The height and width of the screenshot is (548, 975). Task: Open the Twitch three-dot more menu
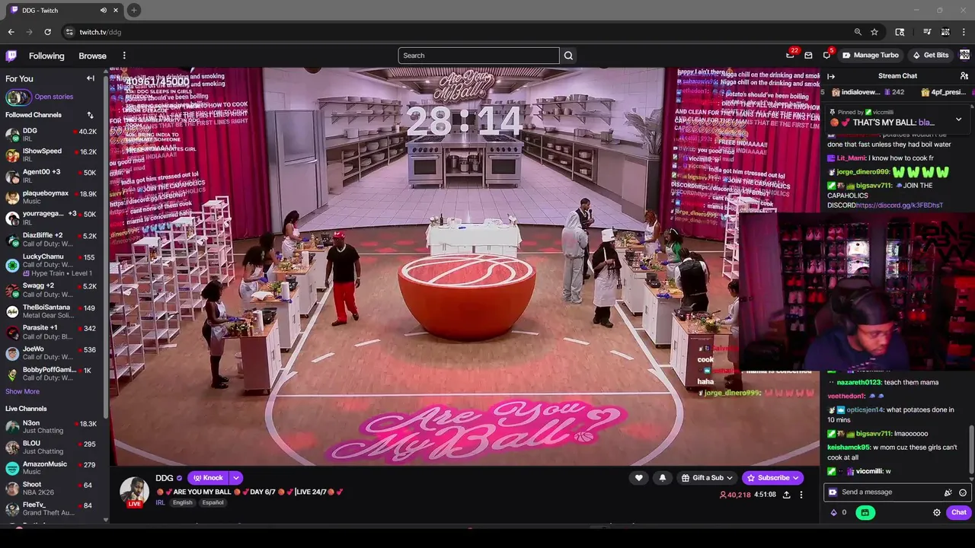124,56
